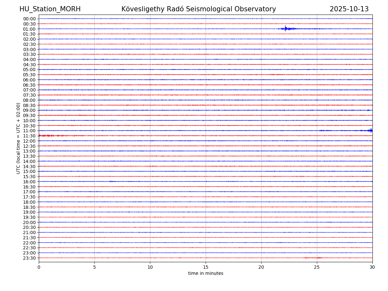Click the 18:00 row time label

29,202
